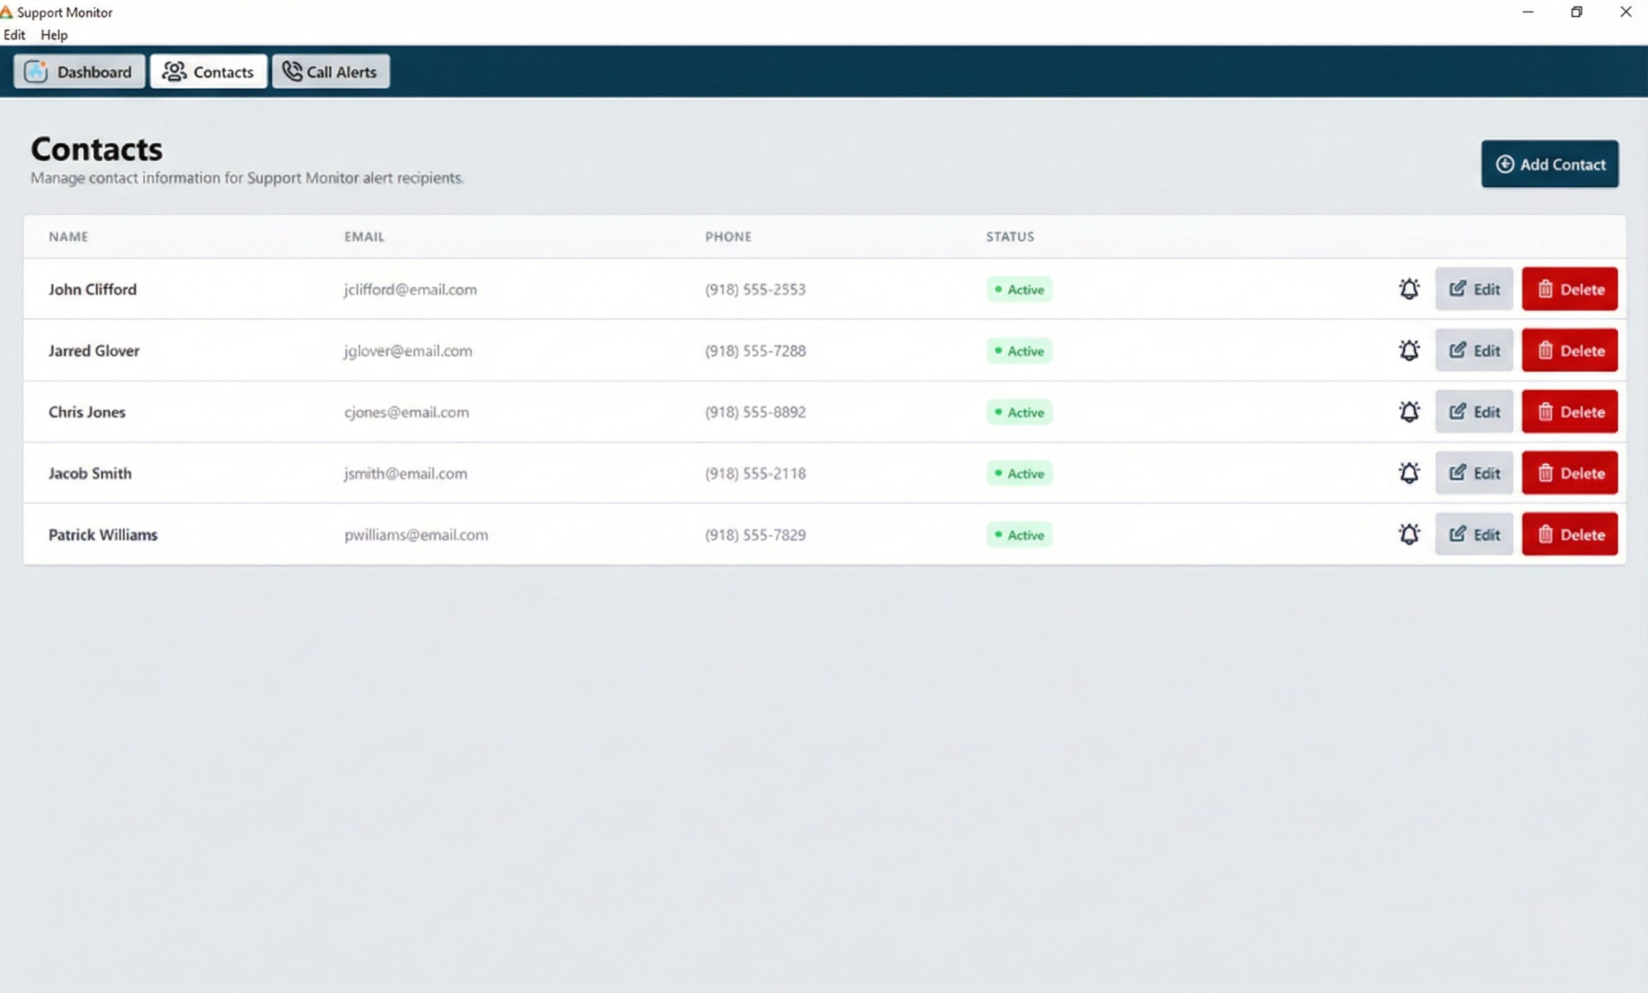
Task: Click the Name column header
Action: (x=68, y=237)
